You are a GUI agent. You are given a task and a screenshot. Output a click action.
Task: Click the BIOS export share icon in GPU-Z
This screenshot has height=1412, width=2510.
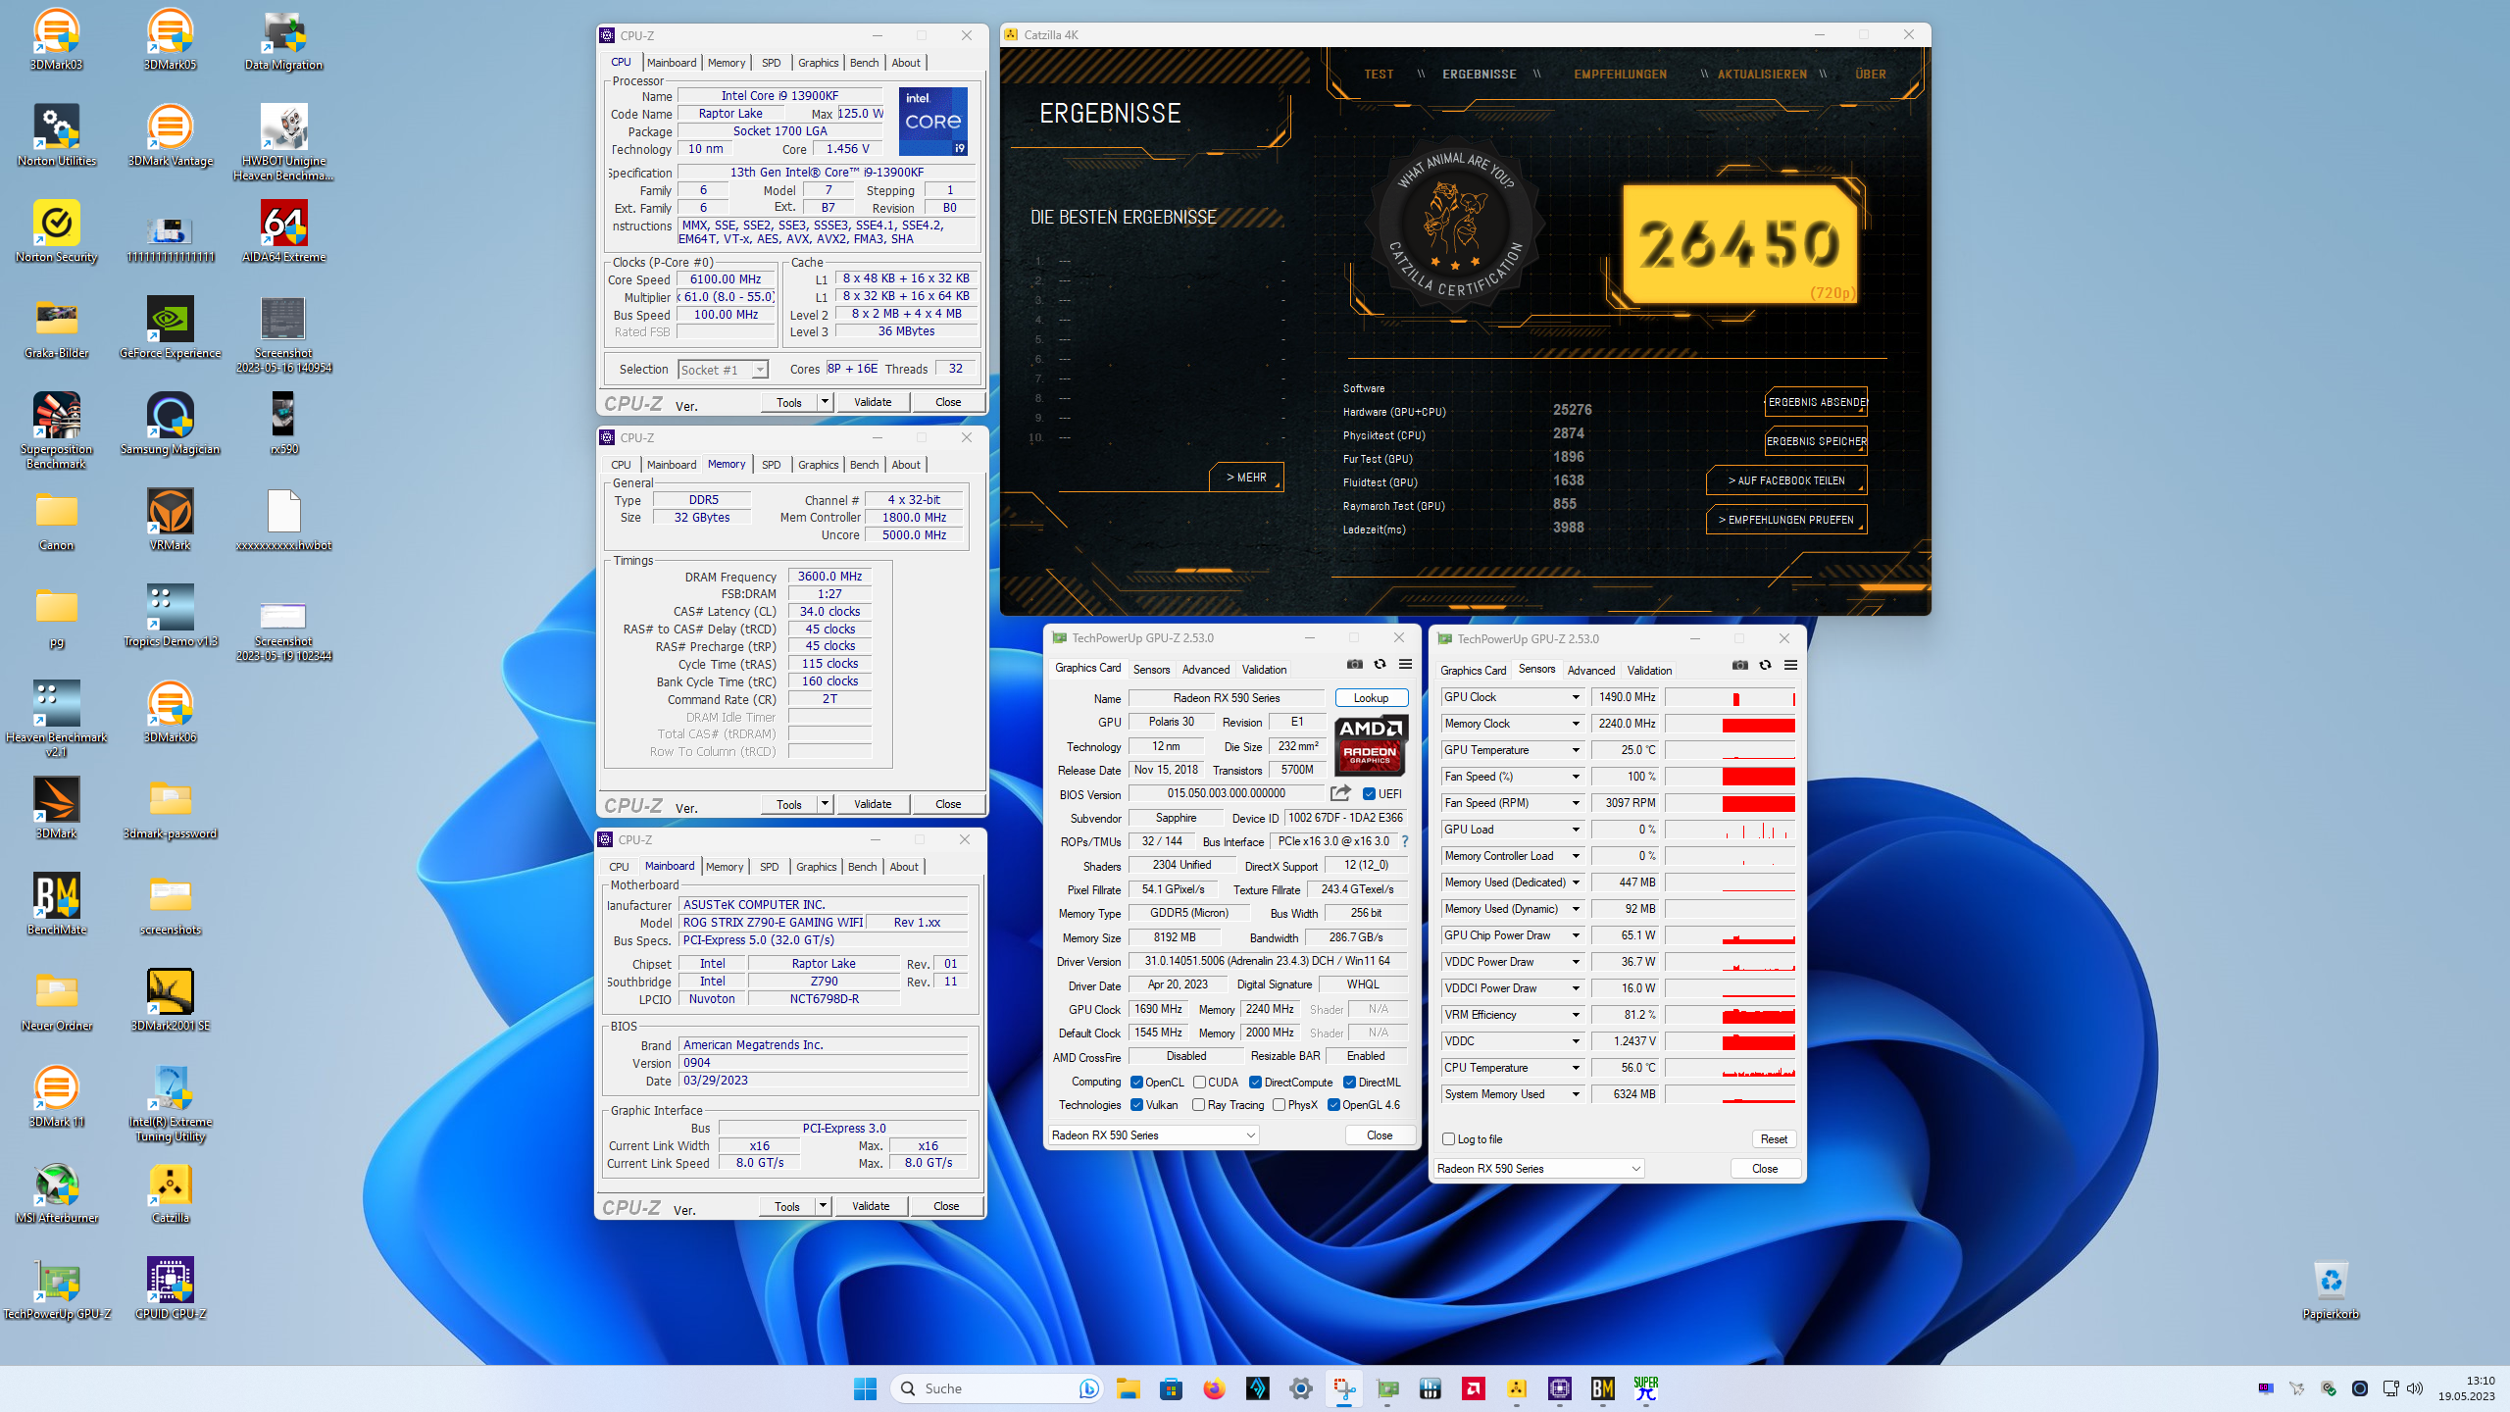(1340, 793)
